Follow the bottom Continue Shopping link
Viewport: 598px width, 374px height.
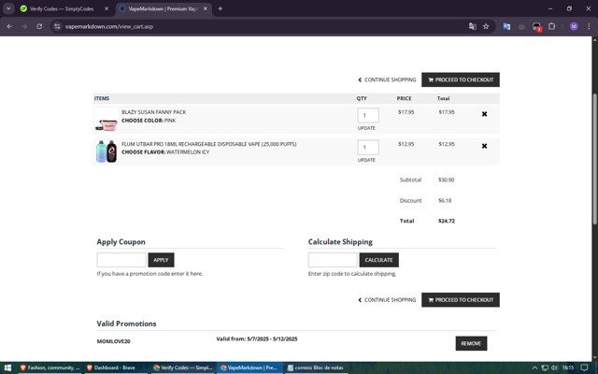pos(387,300)
